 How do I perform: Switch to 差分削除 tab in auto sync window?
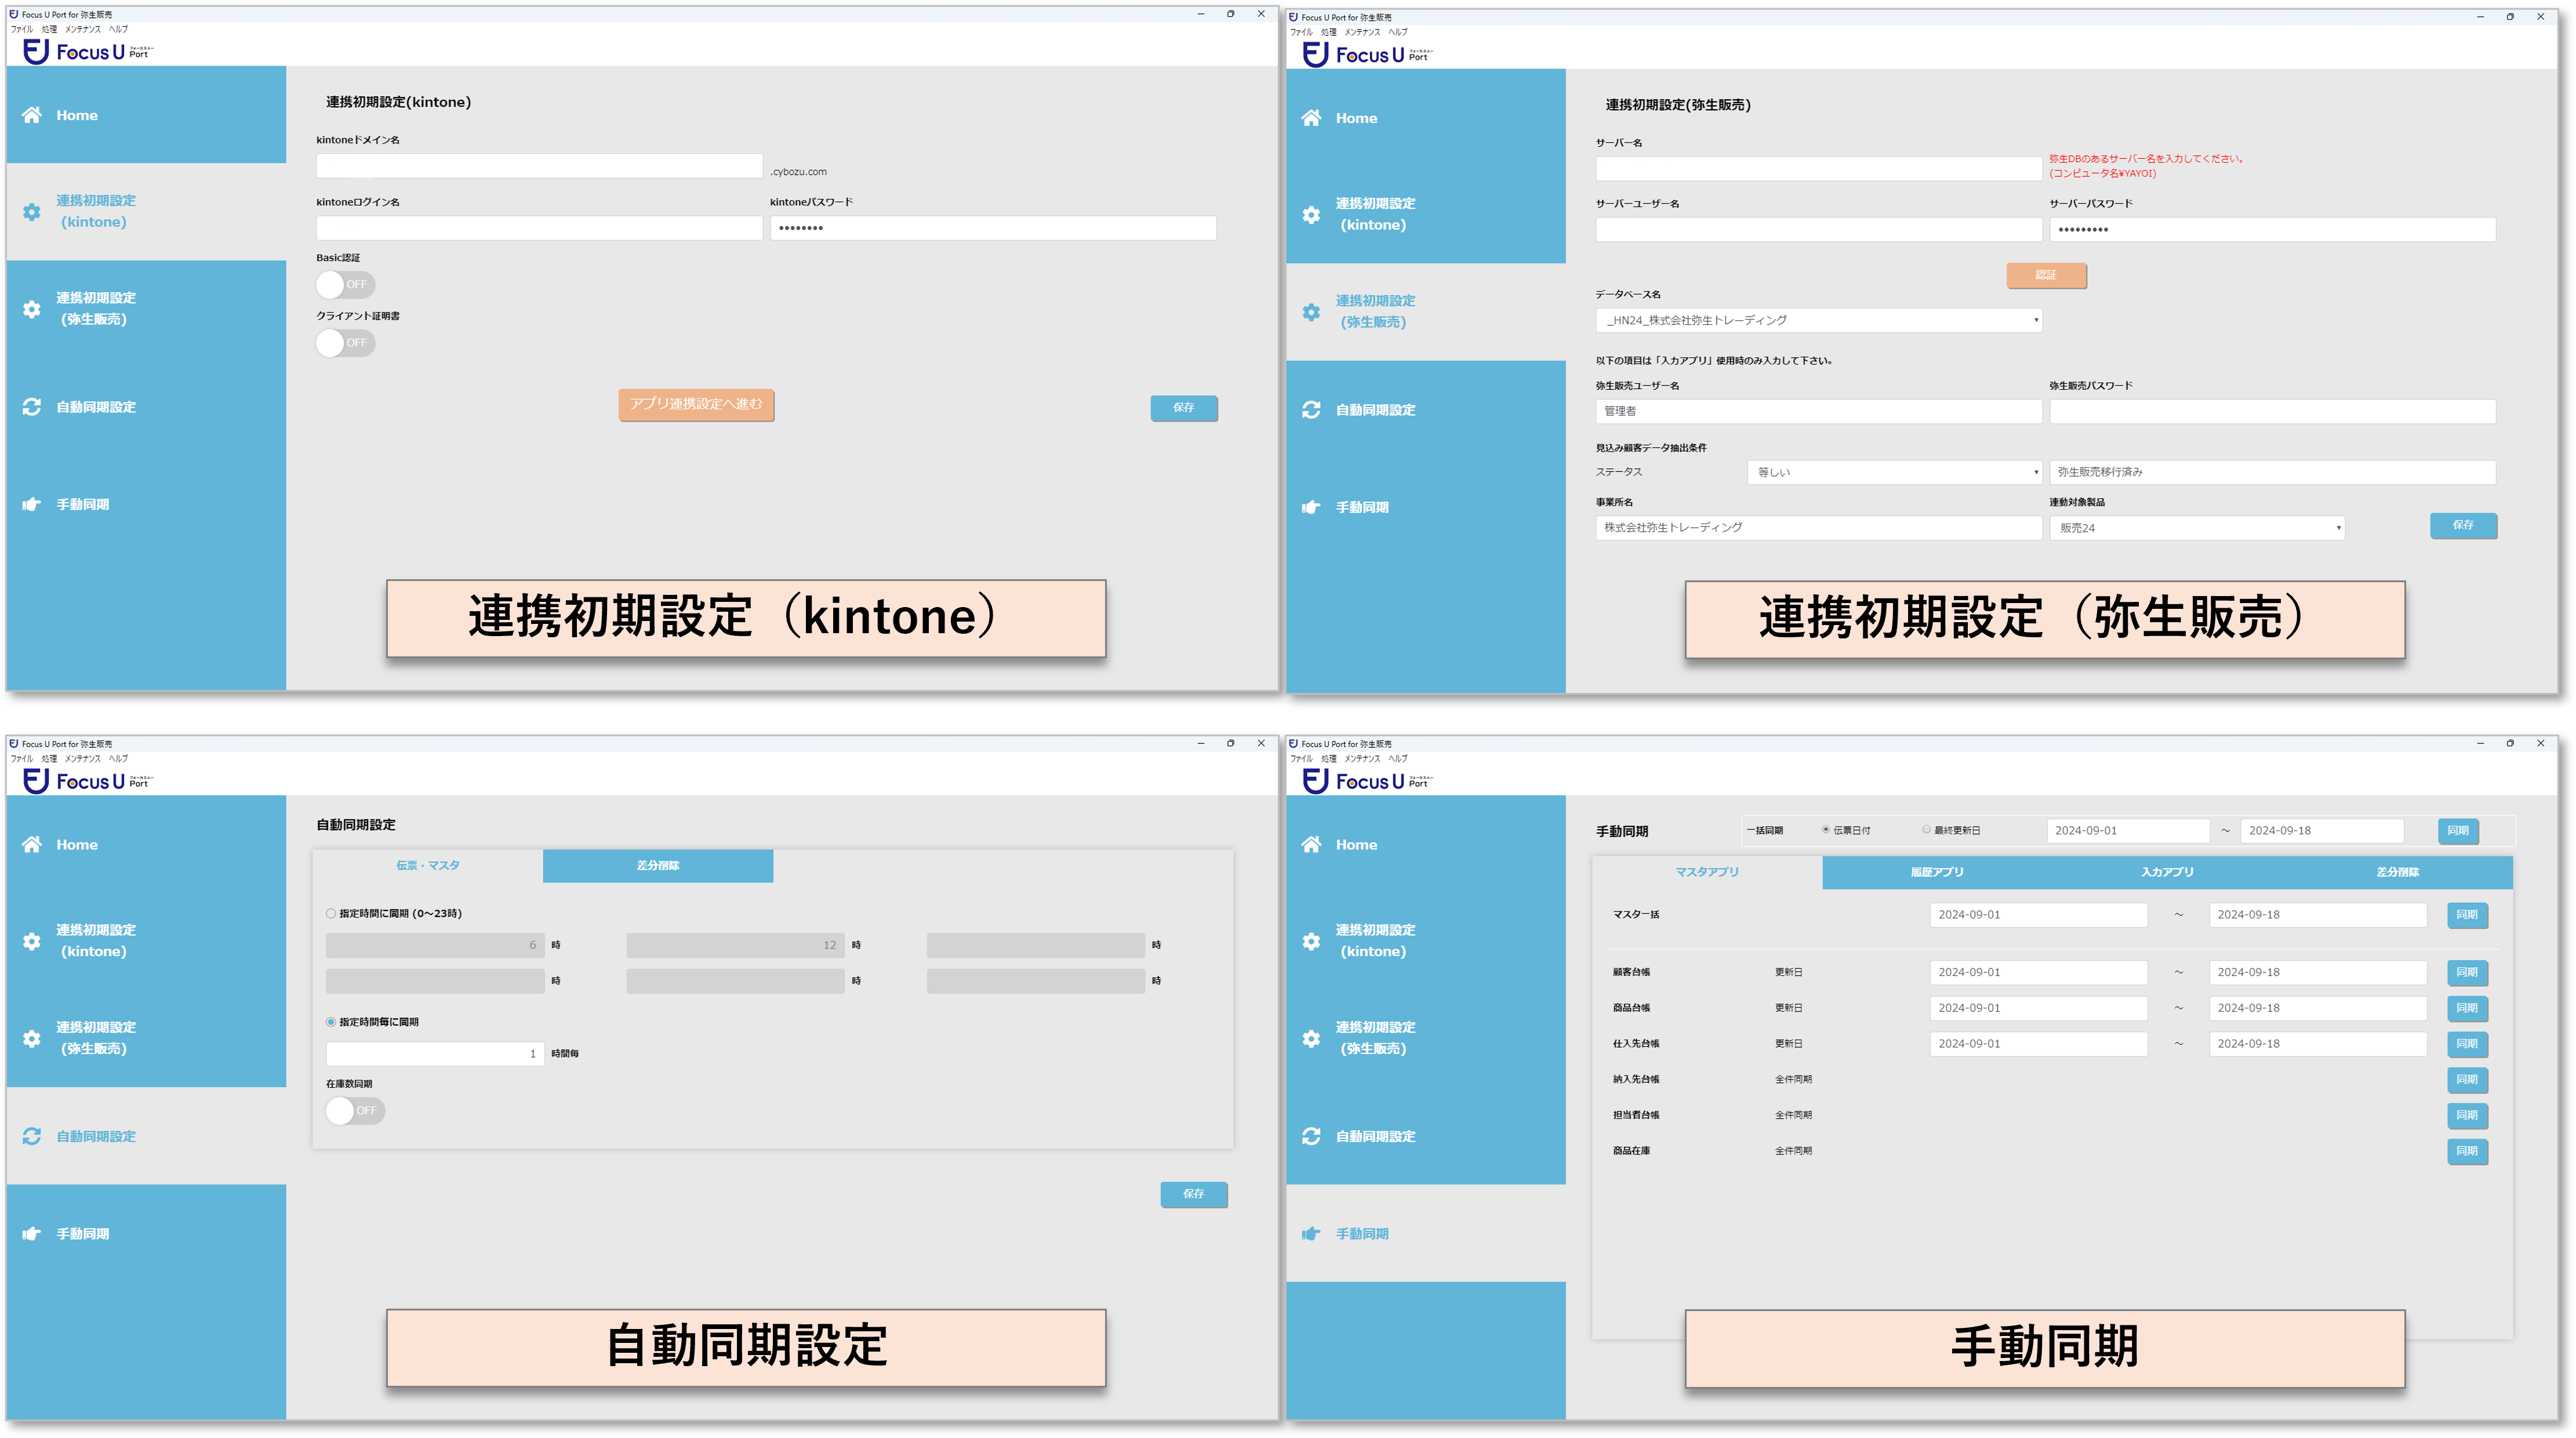point(658,865)
